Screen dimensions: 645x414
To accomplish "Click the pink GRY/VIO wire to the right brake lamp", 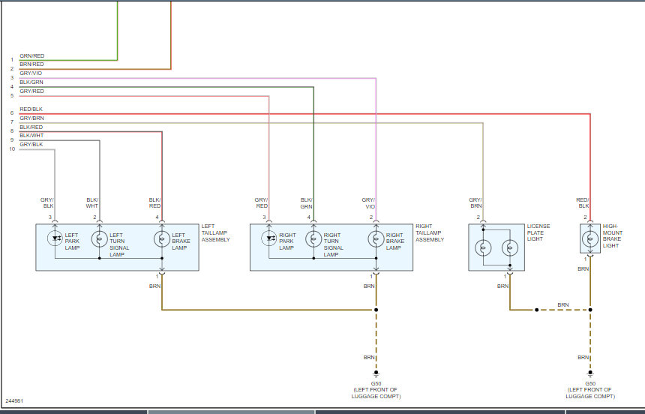I will tap(376, 148).
